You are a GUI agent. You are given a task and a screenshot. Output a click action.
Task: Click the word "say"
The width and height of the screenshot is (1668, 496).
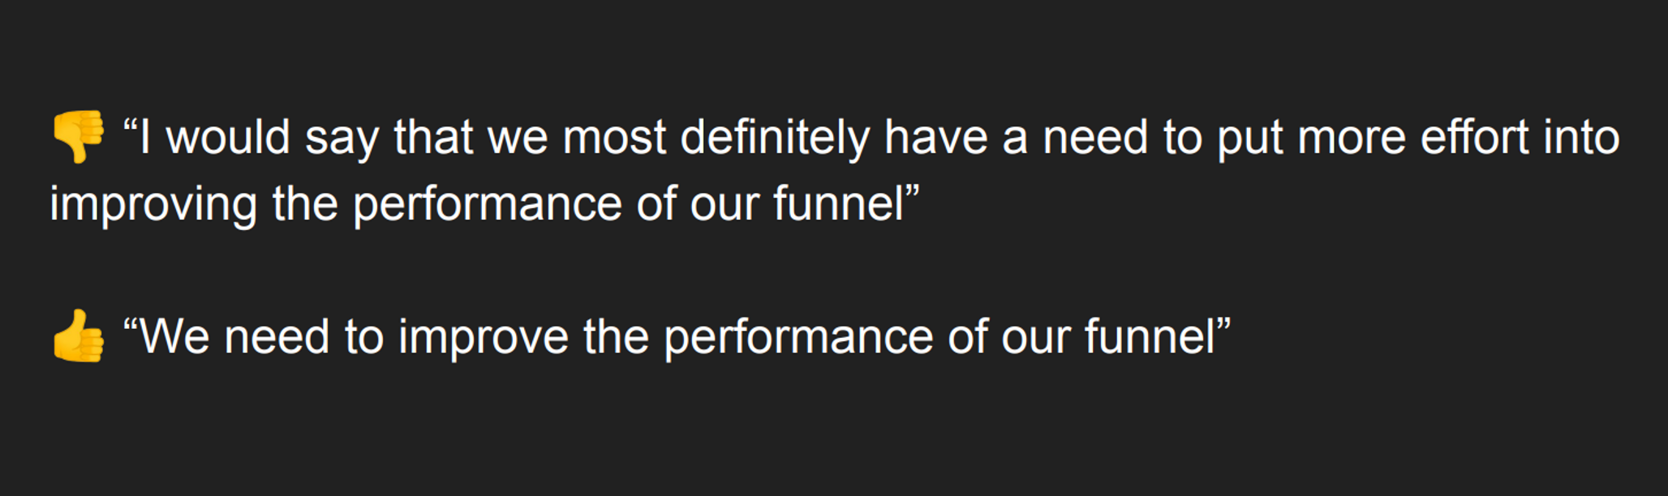coord(342,138)
